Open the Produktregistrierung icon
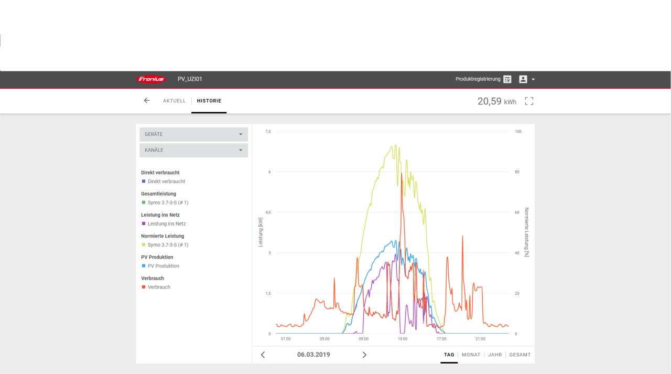Screen dimensions: 671x374 pyautogui.click(x=507, y=79)
